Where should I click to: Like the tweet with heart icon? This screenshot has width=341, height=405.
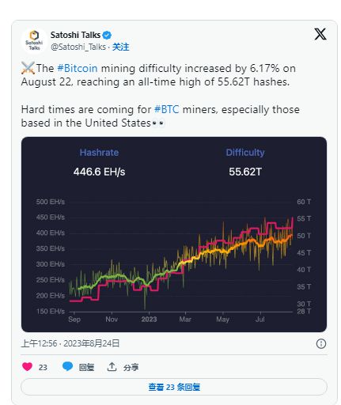pyautogui.click(x=27, y=366)
